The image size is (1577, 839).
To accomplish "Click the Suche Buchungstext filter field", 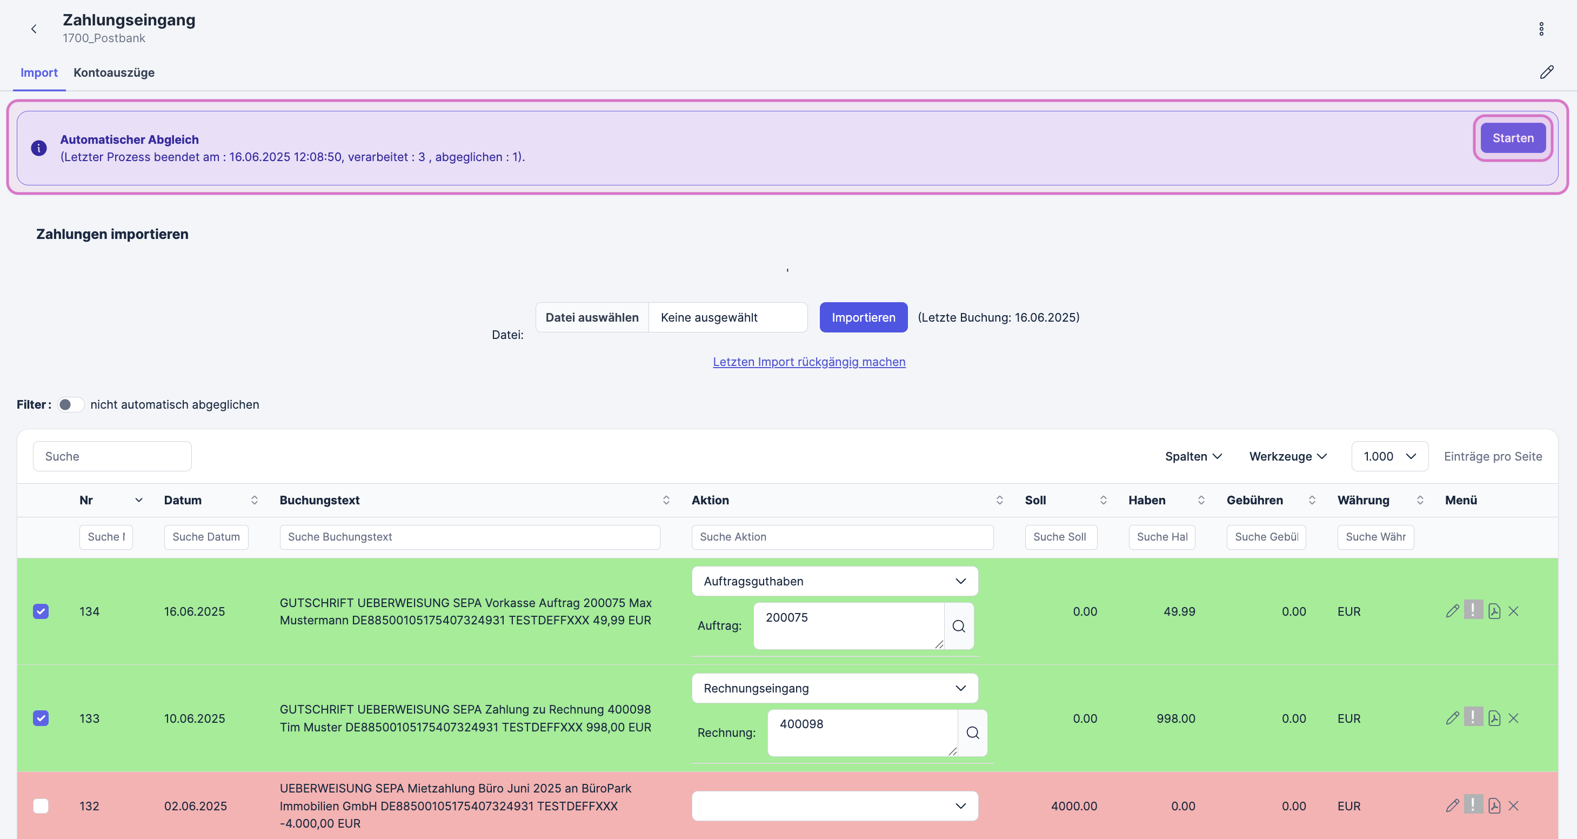I will click(x=470, y=537).
